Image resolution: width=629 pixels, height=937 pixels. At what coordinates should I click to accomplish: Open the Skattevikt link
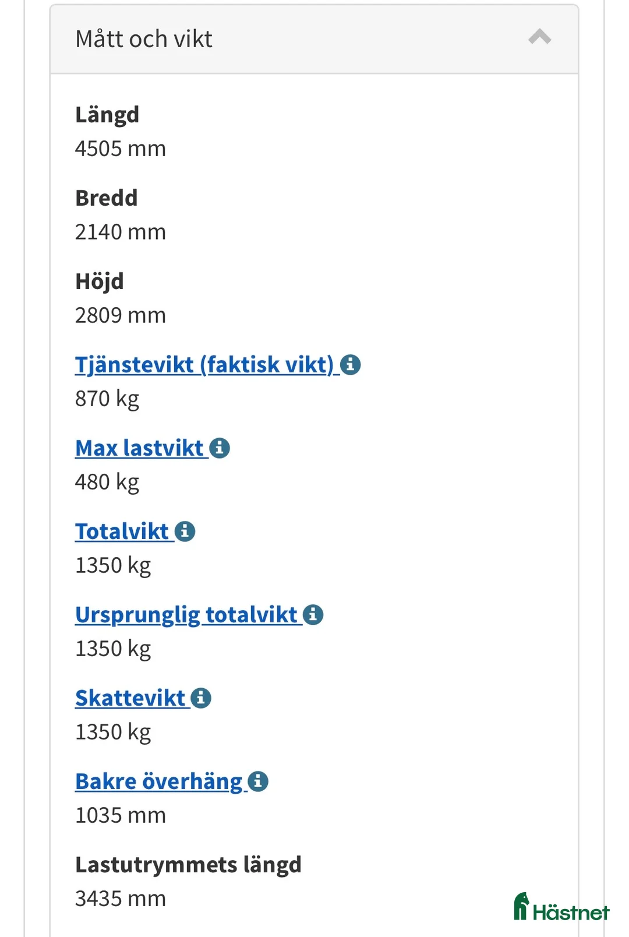(129, 698)
